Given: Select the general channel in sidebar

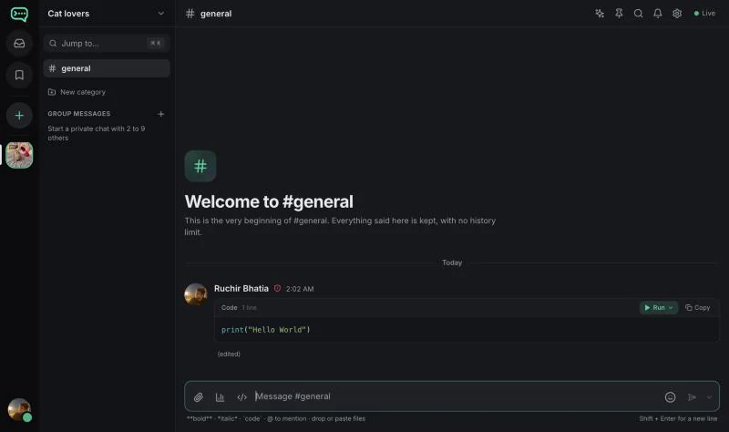Looking at the screenshot, I should [x=107, y=68].
